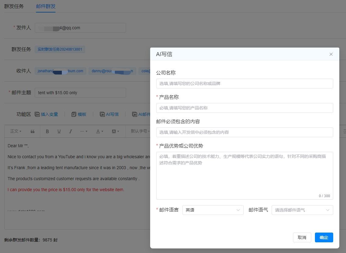346x253 pixels.
Task: Open the 默认字号 font size dropdown
Action: click(x=140, y=131)
